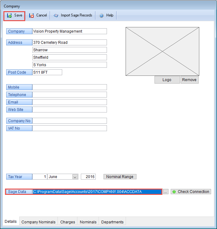Click the Mobile input field
217x229 pixels.
tap(70, 87)
